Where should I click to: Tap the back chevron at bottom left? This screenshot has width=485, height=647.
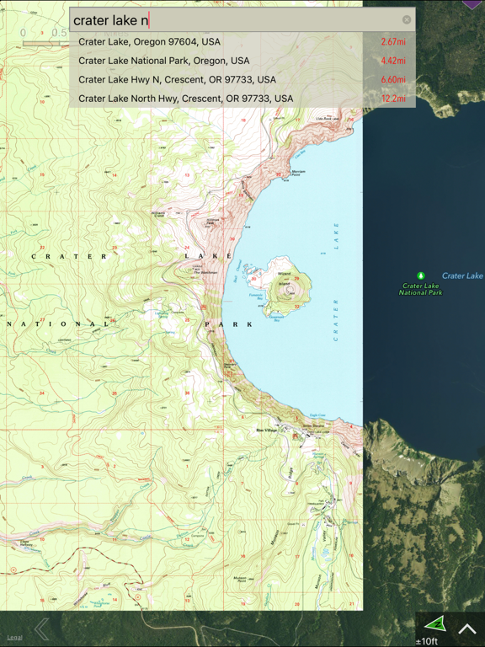pyautogui.click(x=41, y=628)
